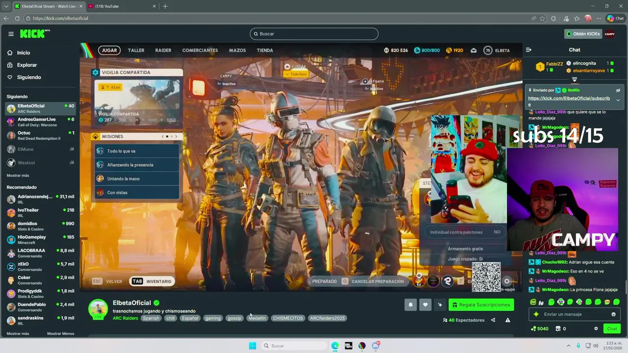
Task: Focus the Kick Buscar search bar
Action: (x=314, y=34)
